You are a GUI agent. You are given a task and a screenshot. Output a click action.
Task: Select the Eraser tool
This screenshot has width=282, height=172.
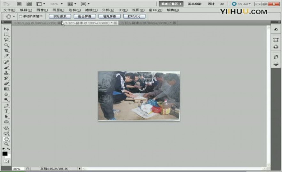(6, 84)
